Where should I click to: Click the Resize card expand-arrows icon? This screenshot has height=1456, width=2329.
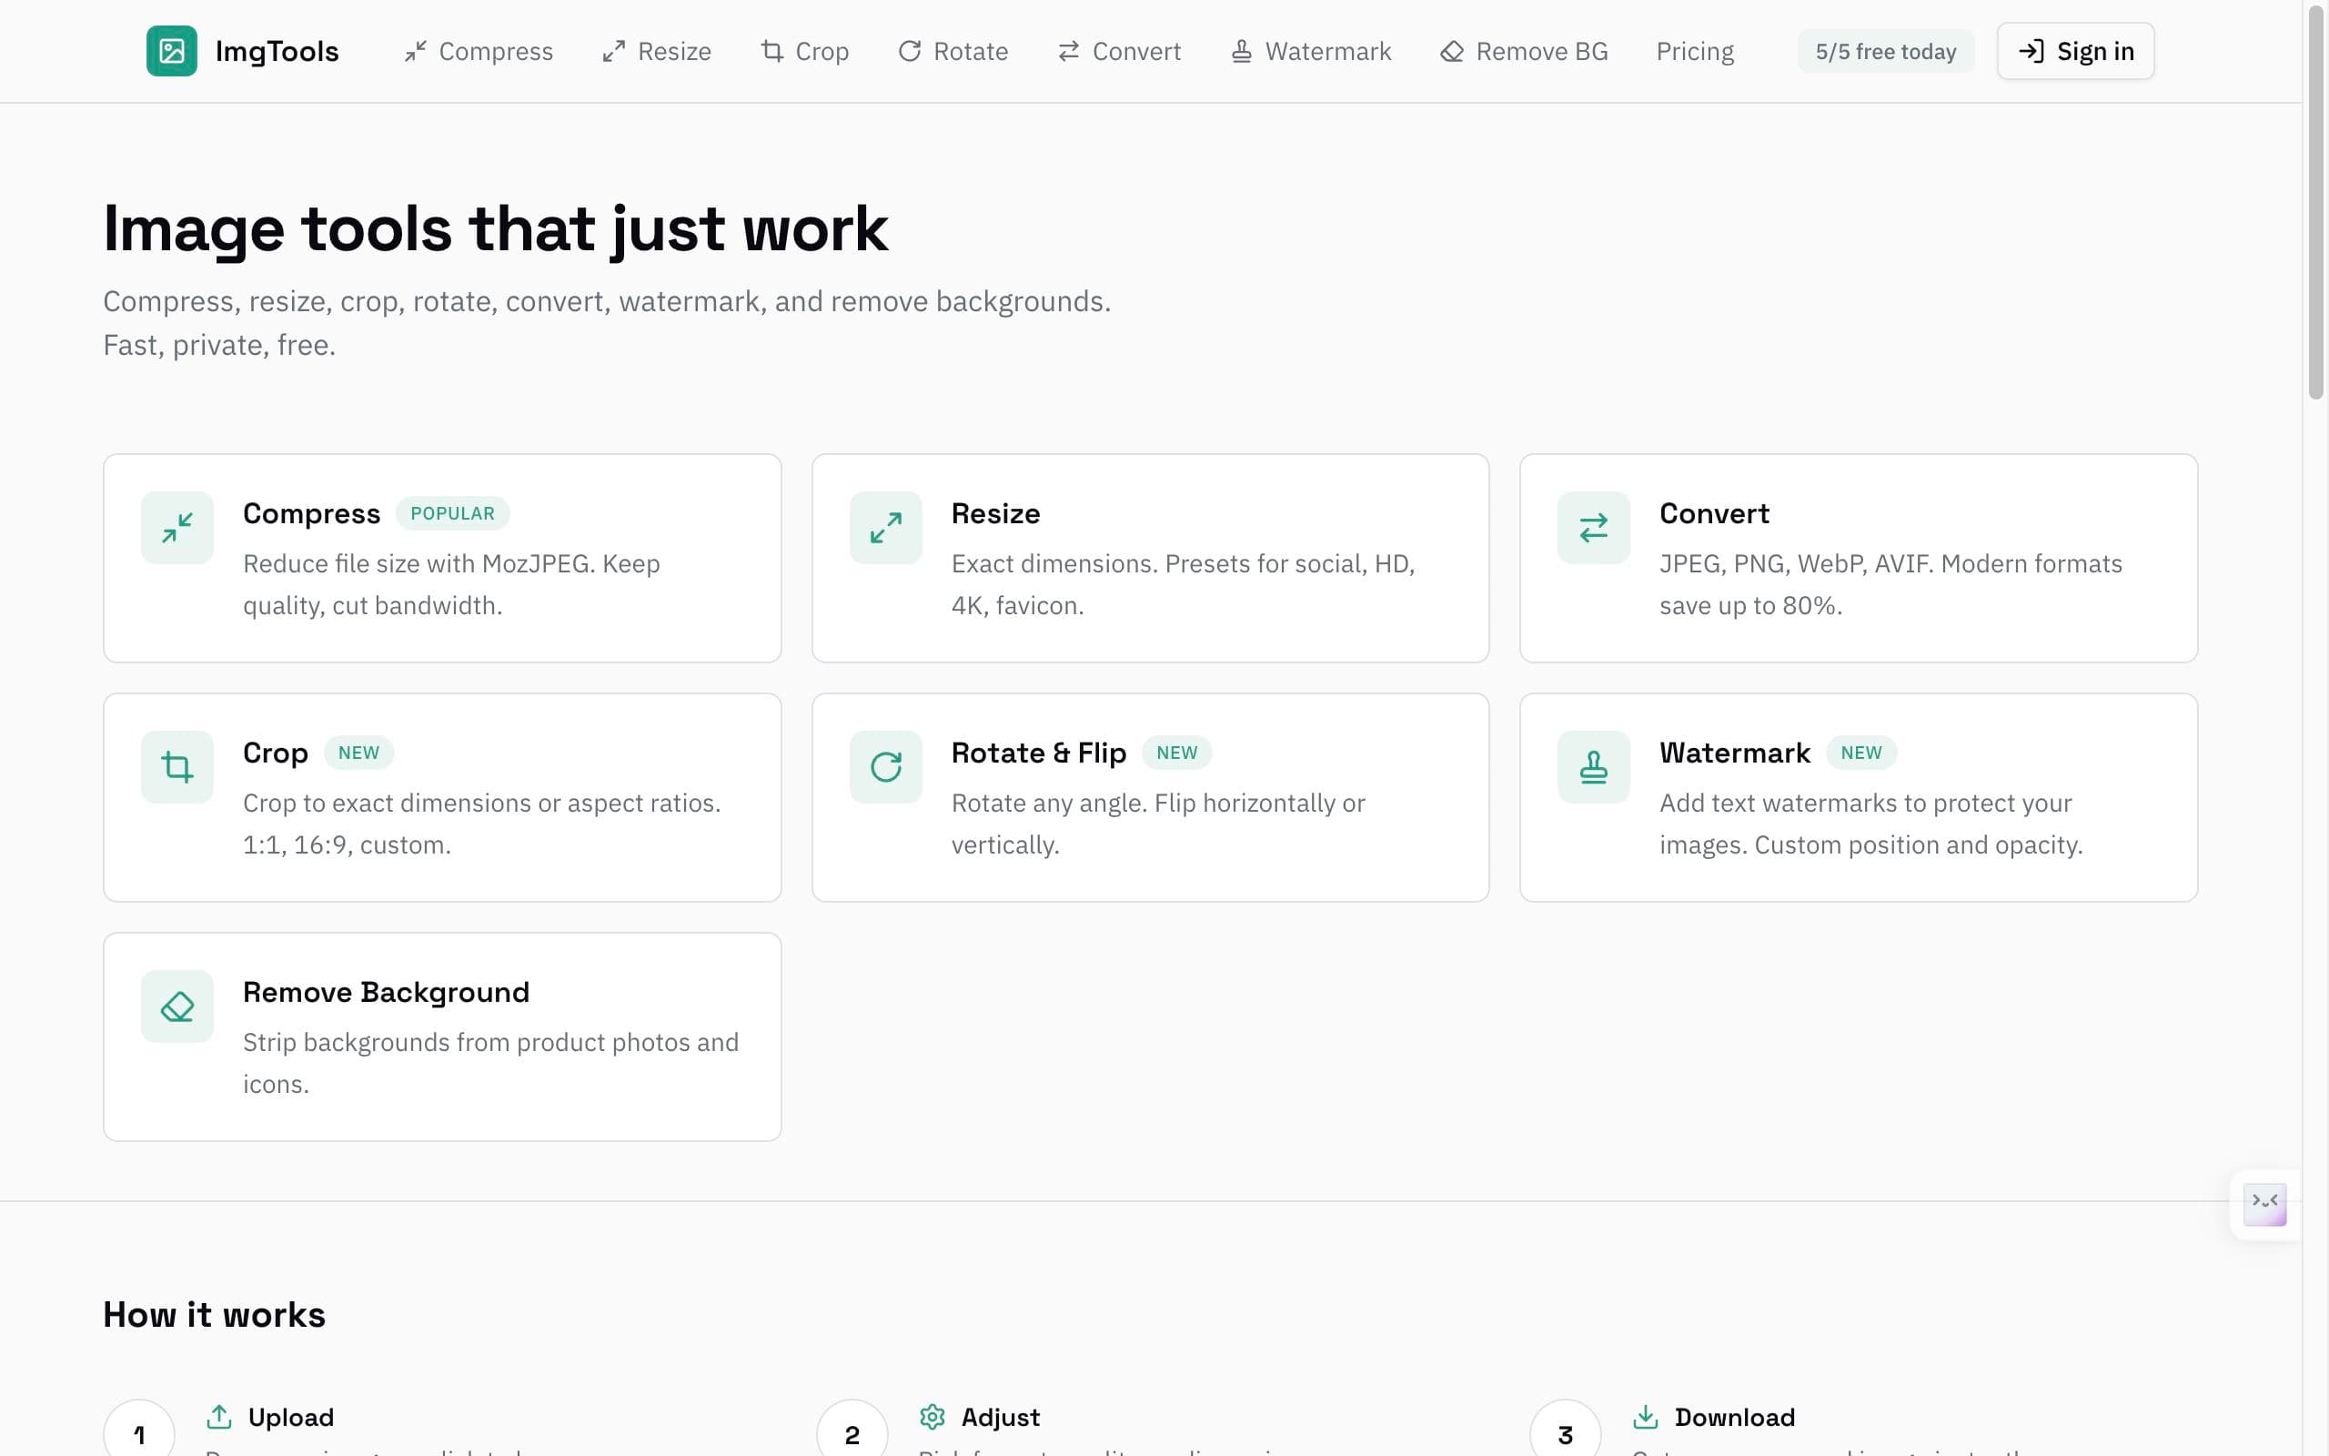(885, 528)
